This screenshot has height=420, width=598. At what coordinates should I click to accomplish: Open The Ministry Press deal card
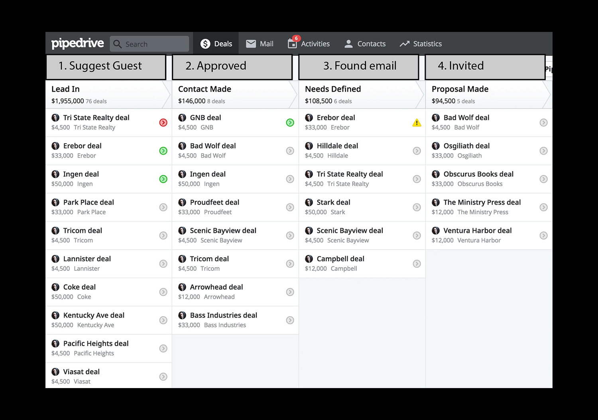click(489, 207)
